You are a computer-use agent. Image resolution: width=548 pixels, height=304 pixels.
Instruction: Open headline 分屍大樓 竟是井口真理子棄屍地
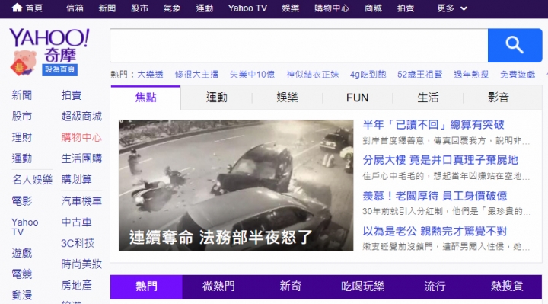pyautogui.click(x=441, y=160)
